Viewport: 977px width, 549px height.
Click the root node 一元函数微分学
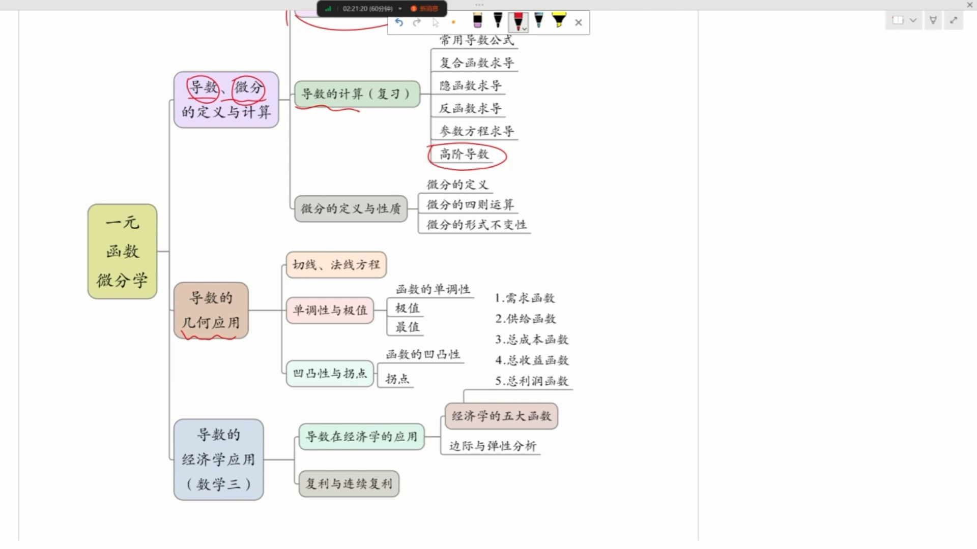tap(122, 252)
